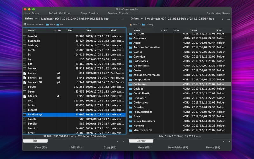Click the left panel ellipsis parent-folder button

(123, 19)
